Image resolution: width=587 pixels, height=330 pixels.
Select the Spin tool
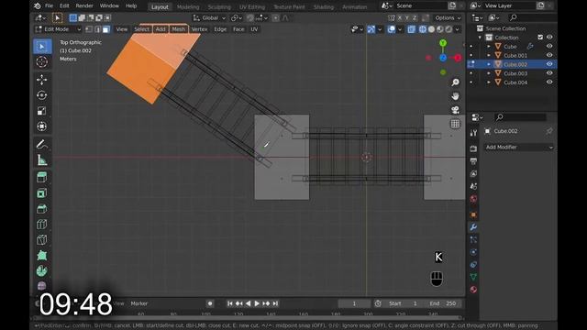(x=42, y=271)
